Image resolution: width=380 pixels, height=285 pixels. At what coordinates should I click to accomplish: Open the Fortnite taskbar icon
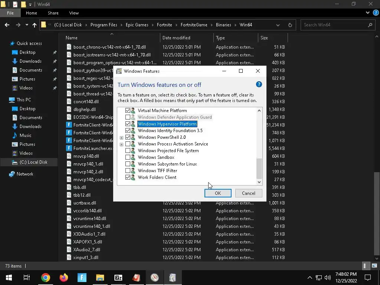(x=82, y=278)
